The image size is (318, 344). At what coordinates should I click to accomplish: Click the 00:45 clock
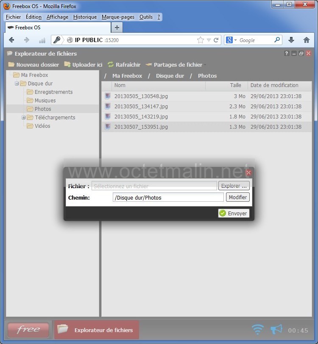point(298,330)
